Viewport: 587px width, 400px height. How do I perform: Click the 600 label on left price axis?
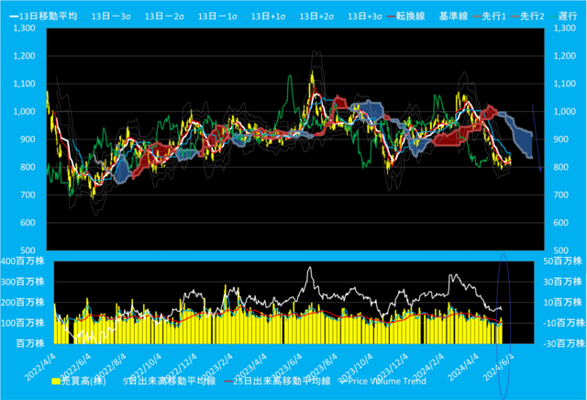point(28,223)
